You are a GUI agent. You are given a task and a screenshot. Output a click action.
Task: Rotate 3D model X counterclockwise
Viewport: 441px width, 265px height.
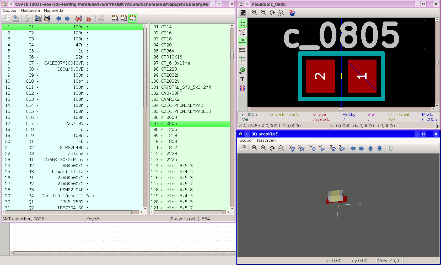(292, 148)
